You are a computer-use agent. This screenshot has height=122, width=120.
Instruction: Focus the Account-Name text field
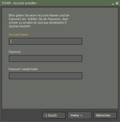click(x=46, y=41)
